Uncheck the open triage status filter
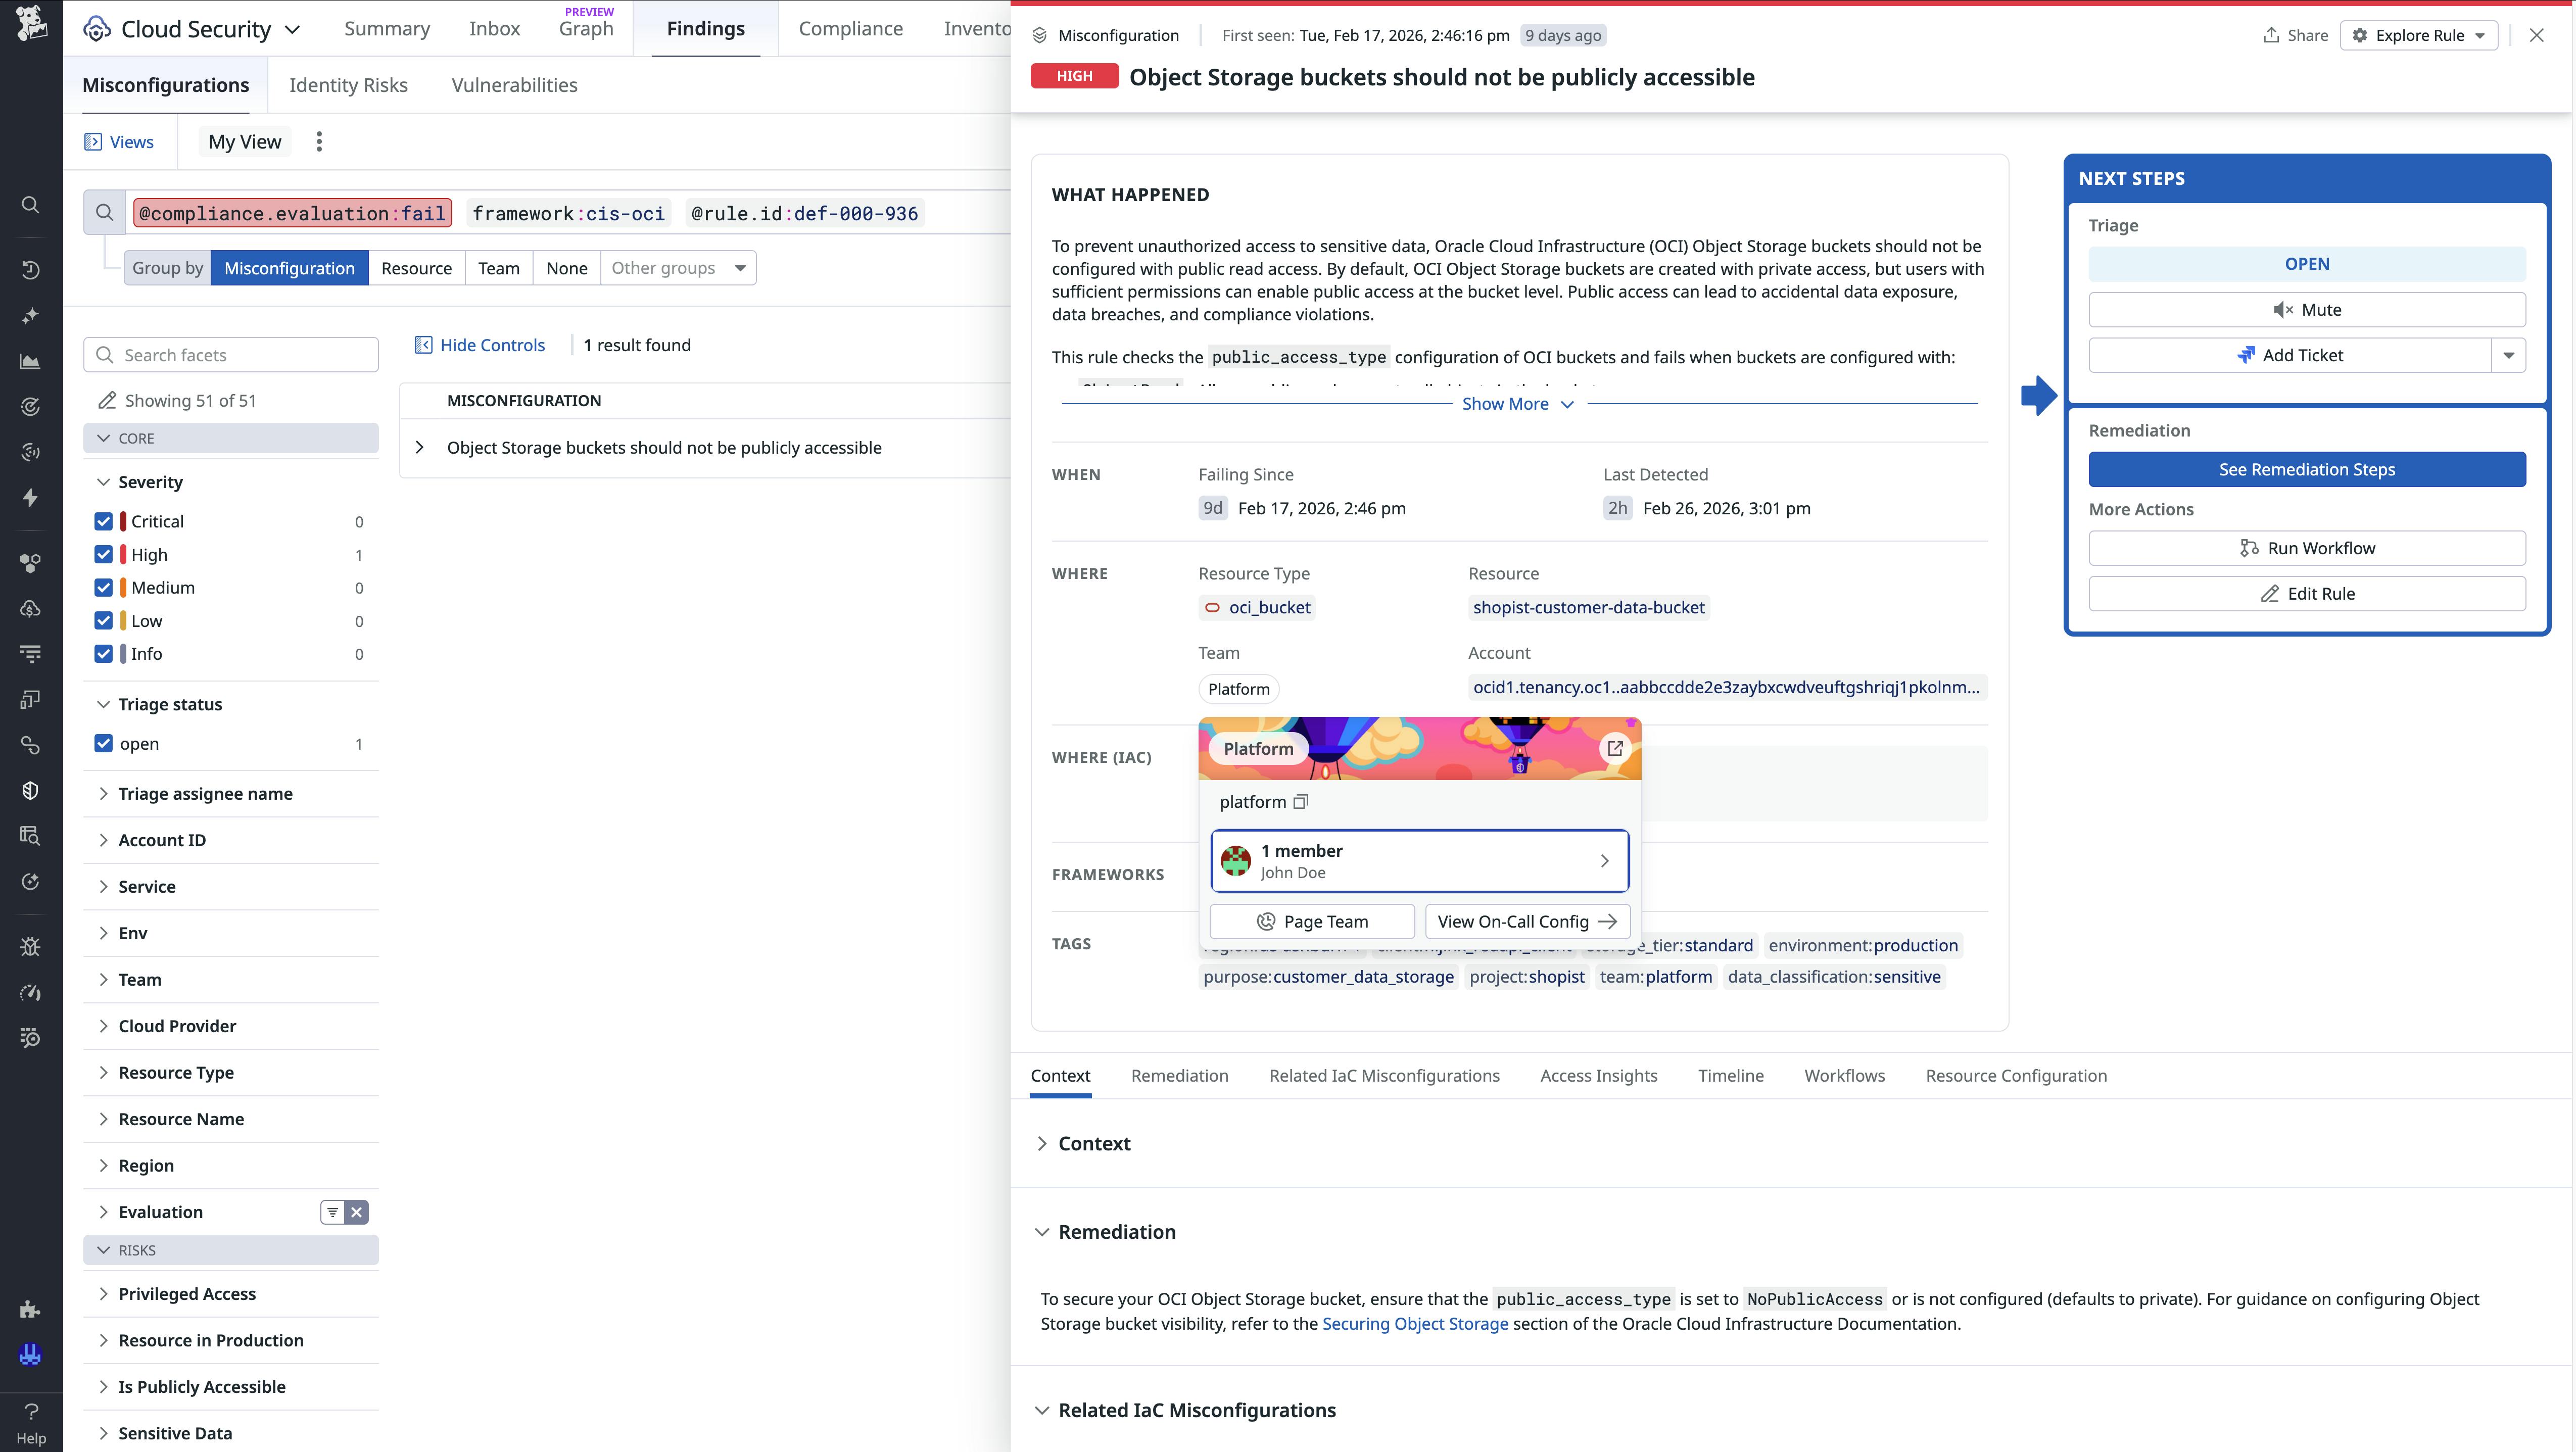This screenshot has height=1452, width=2576. coord(103,743)
